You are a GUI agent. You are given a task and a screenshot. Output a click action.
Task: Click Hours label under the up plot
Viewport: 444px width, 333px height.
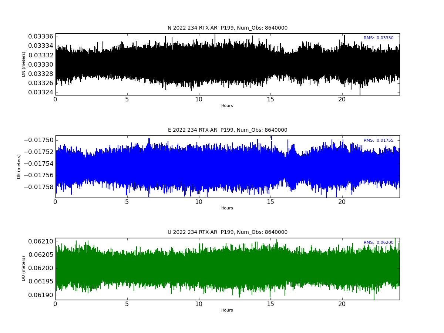(x=227, y=310)
